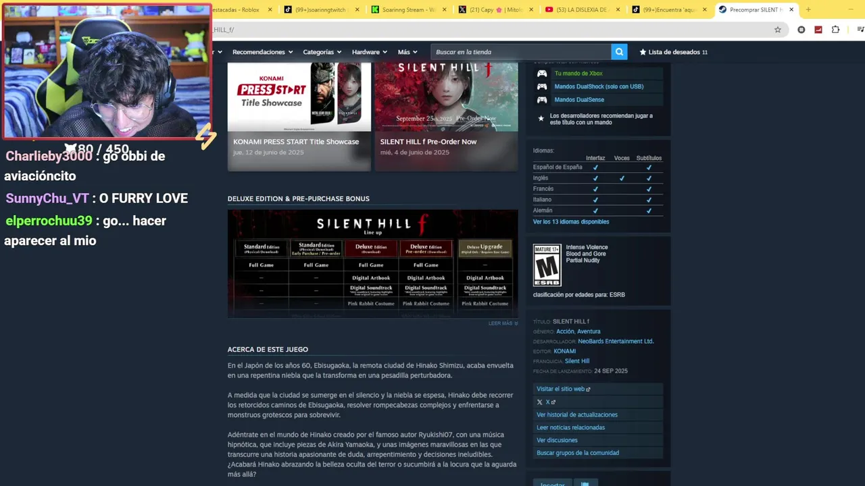Click the streamer webcam overlay

(107, 71)
